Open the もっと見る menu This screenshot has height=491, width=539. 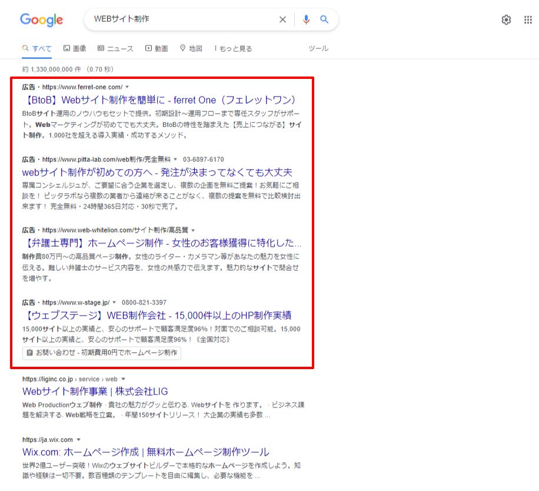coord(232,48)
